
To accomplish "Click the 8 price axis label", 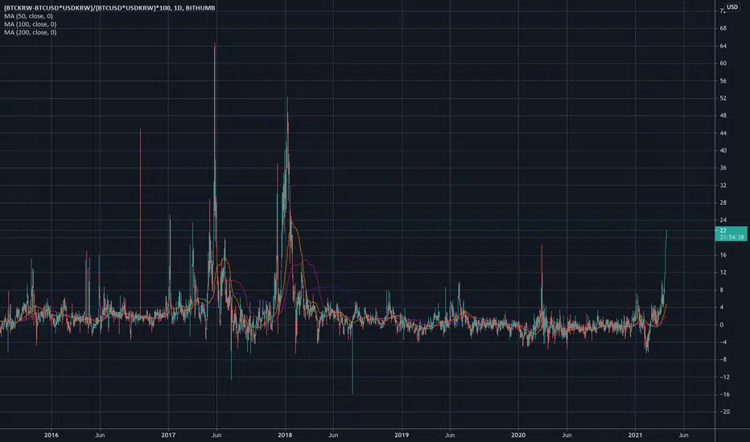I will [x=721, y=290].
